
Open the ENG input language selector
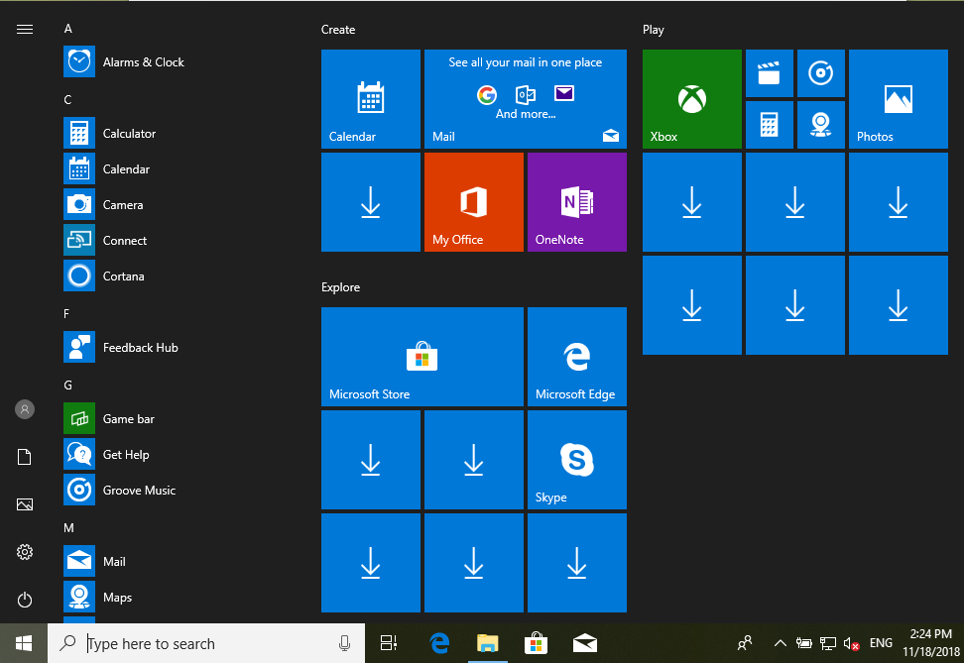coord(881,643)
